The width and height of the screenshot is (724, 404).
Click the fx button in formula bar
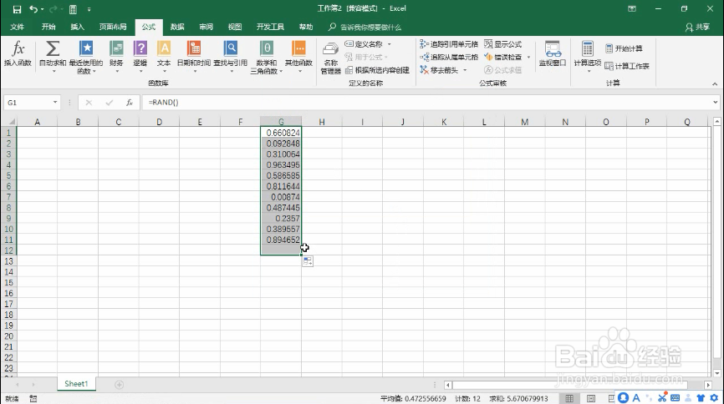coord(130,103)
